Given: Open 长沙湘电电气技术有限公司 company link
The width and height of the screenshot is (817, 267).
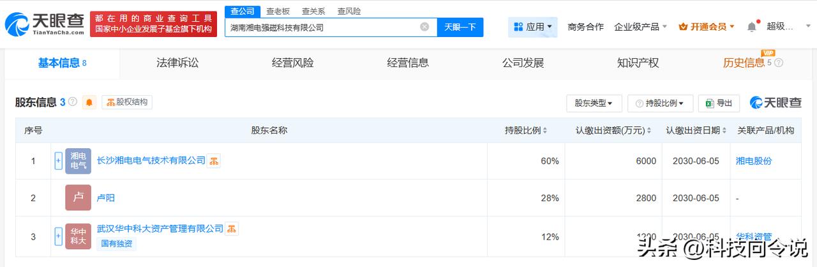Looking at the screenshot, I should [x=151, y=160].
